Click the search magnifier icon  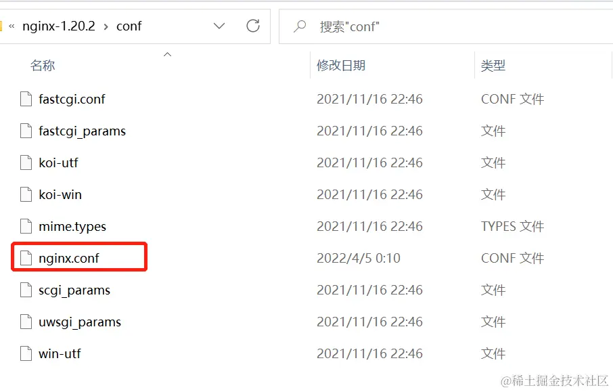point(300,26)
